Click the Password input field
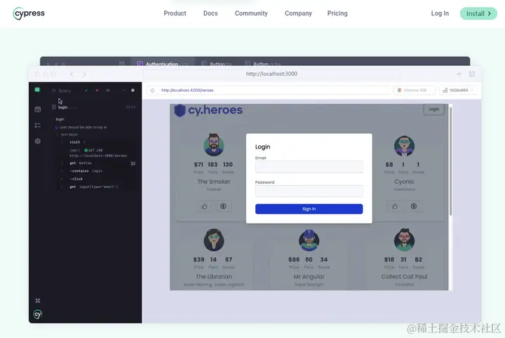Viewport: 505px width, 338px height. click(x=309, y=191)
